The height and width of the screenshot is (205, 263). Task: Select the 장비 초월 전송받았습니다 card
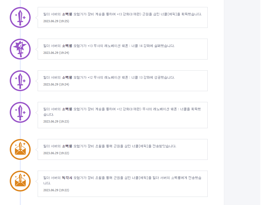(x=123, y=149)
